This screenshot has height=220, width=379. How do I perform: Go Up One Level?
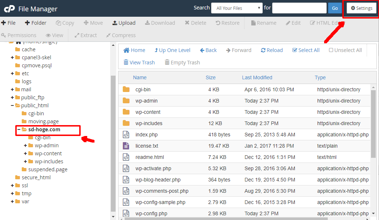click(x=172, y=51)
